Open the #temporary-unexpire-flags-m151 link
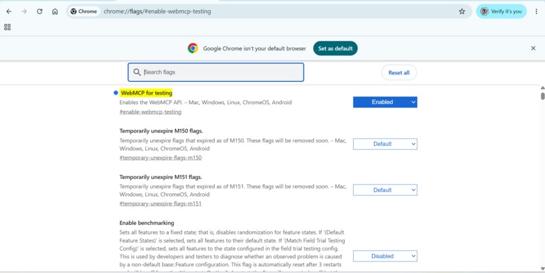545x273 pixels. [160, 203]
